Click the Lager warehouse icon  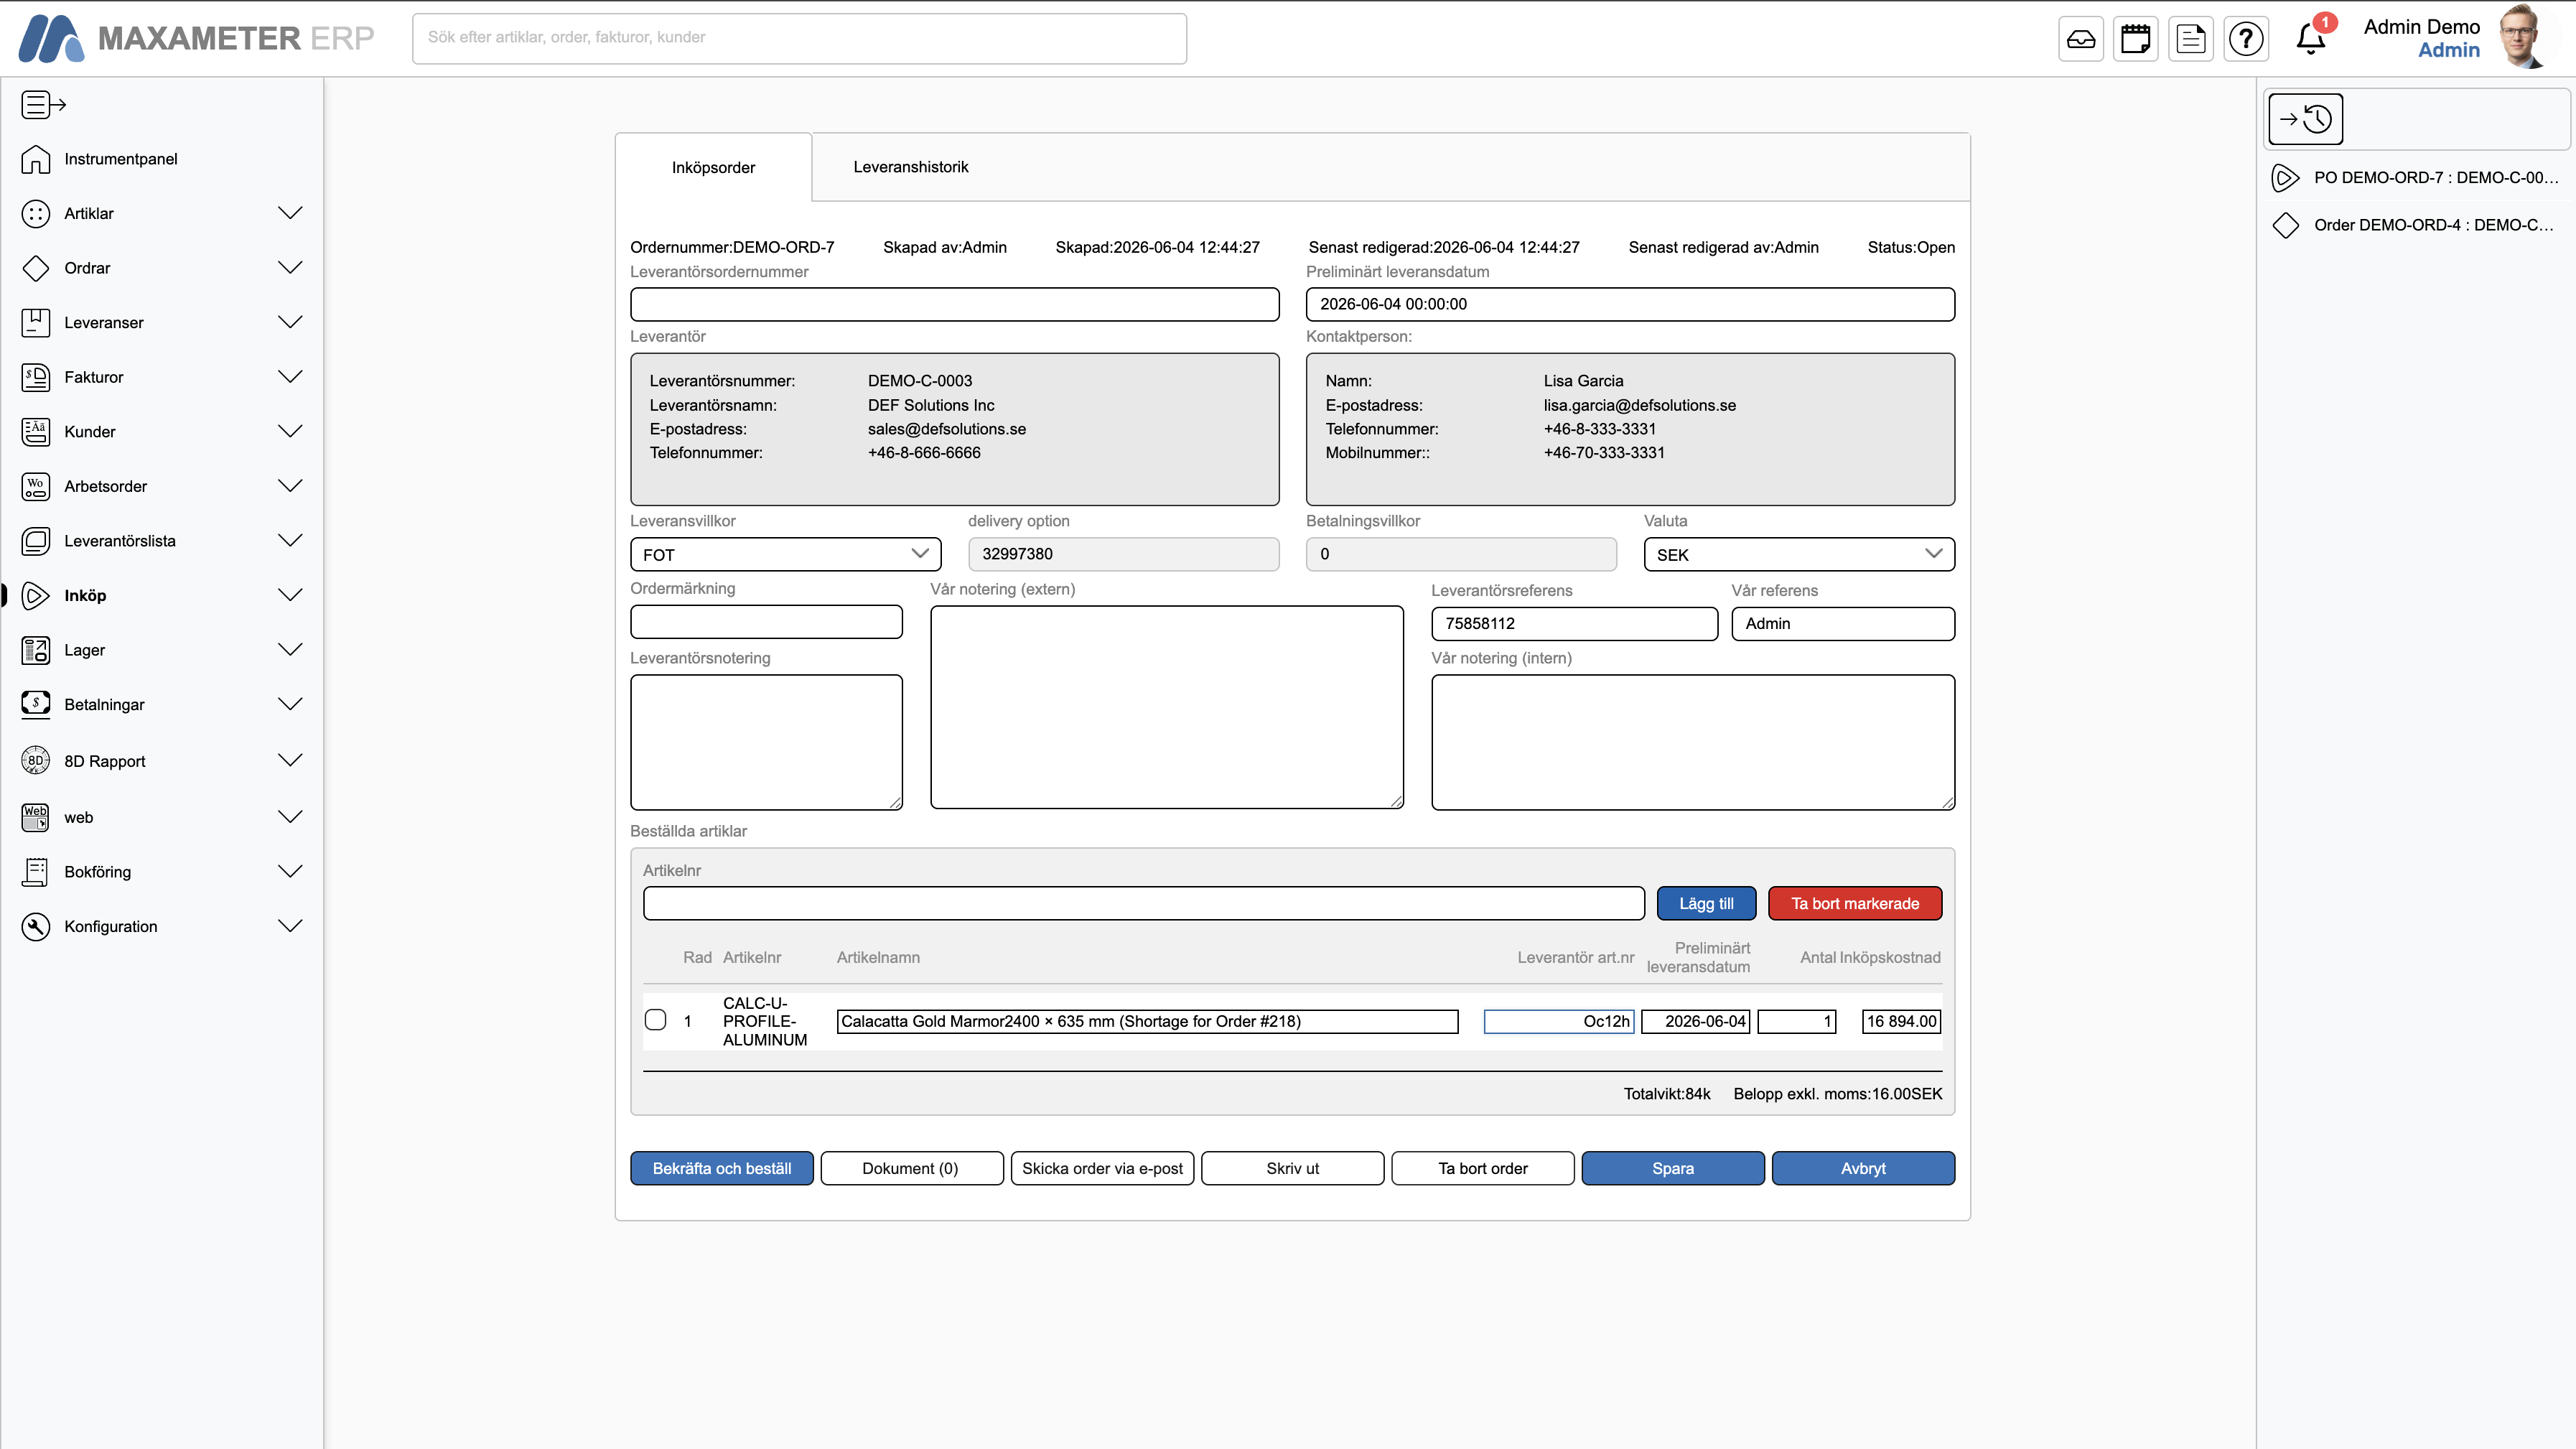click(x=36, y=650)
